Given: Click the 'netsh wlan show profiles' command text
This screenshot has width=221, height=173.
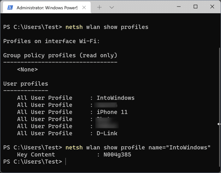Looking at the screenshot, I should [x=107, y=27].
